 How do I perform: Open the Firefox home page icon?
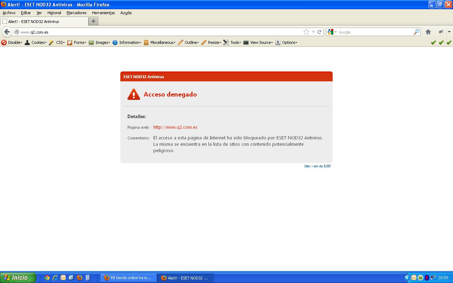428,32
